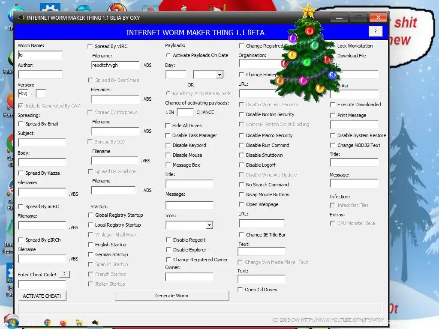This screenshot has height=329, width=439.
Task: Focus the IE Title Bar Text field
Action: [x=262, y=251]
